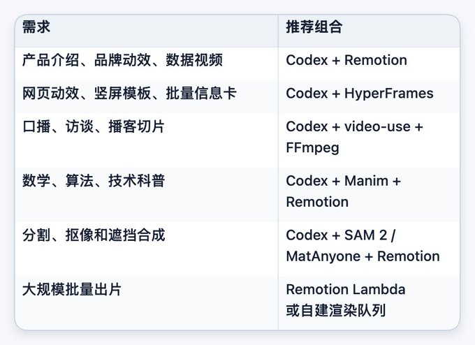The image size is (475, 345).
Task: Click the Codex + Manim + Remotion cell
Action: (369, 195)
